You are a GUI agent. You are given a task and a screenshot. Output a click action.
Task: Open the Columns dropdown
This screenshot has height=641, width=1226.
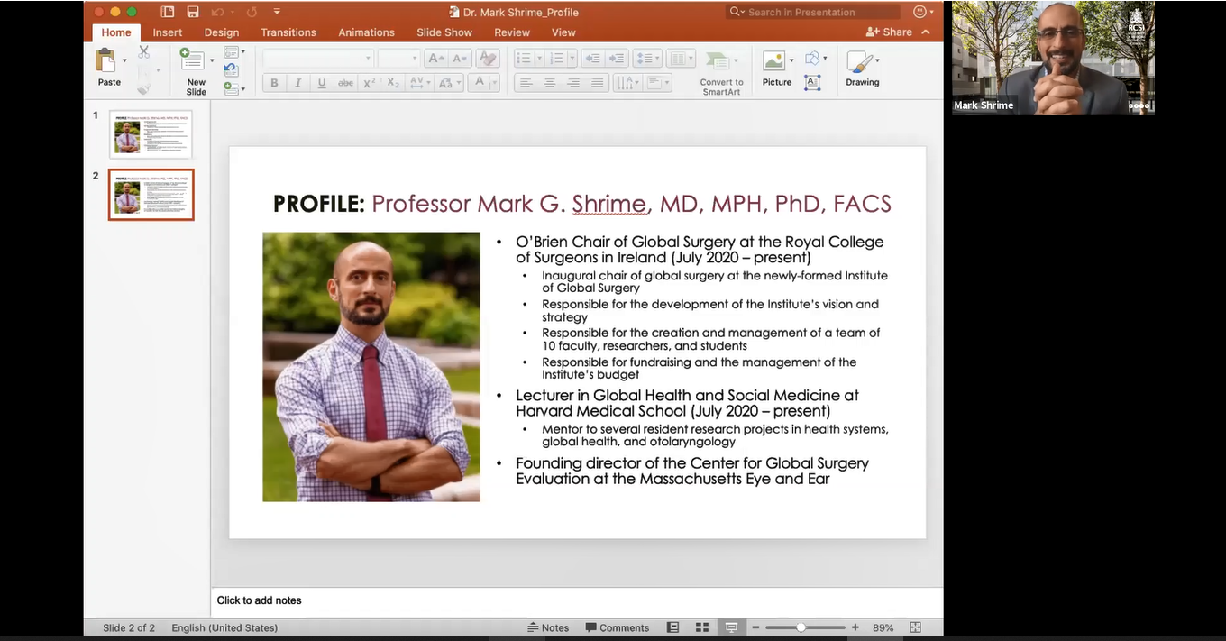tap(682, 59)
